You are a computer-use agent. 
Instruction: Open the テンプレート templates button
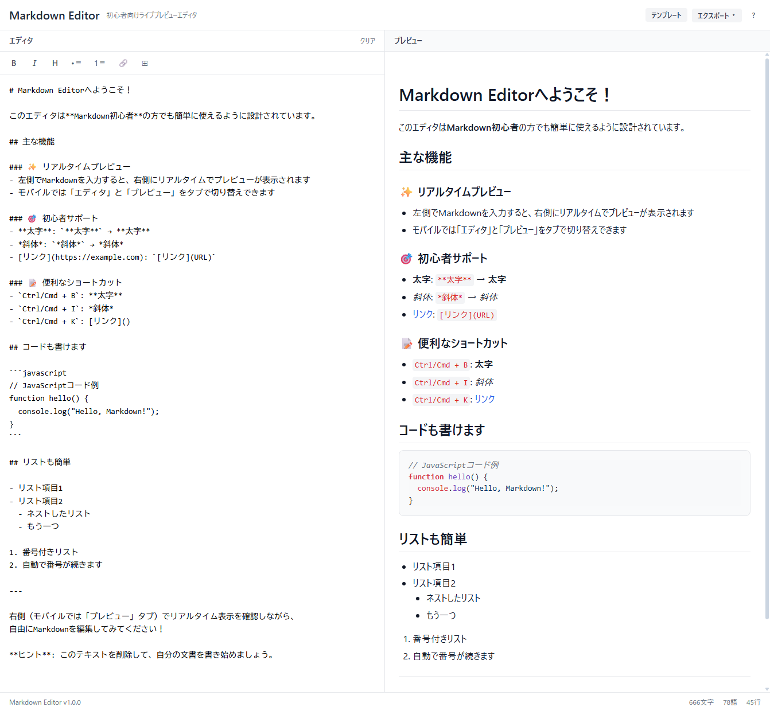666,15
